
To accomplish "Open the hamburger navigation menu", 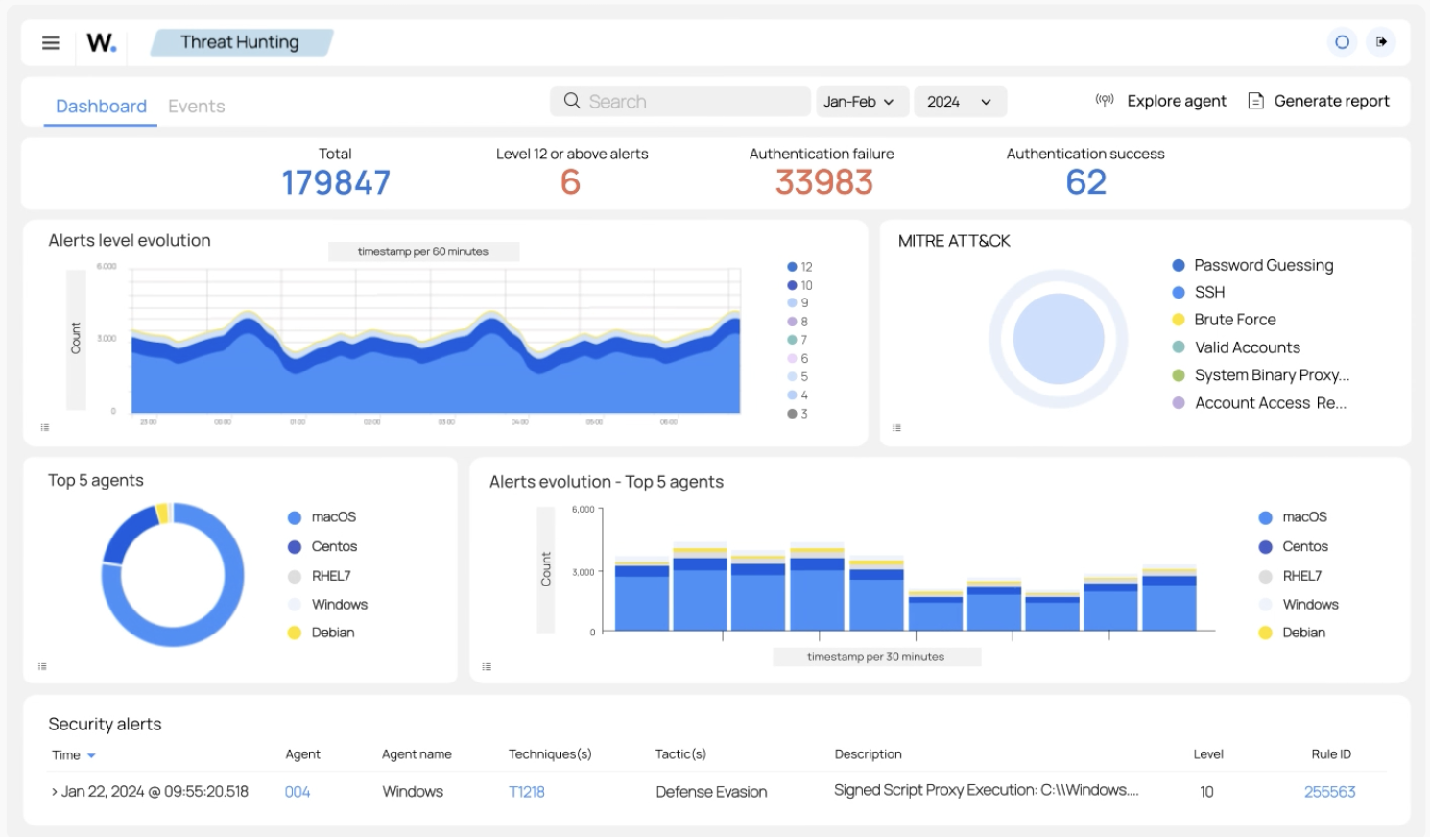I will [x=50, y=42].
